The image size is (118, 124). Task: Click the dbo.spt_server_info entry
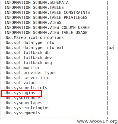(x=27, y=78)
